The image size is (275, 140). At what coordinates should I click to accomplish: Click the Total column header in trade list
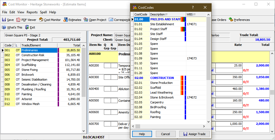pyautogui.click(x=69, y=45)
